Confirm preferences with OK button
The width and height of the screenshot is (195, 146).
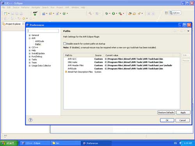[x=167, y=120]
